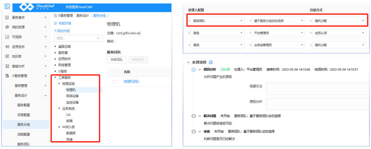This screenshot has height=149, width=371.
Task: Collapse the 业务系统 tree node
Action: (59, 108)
